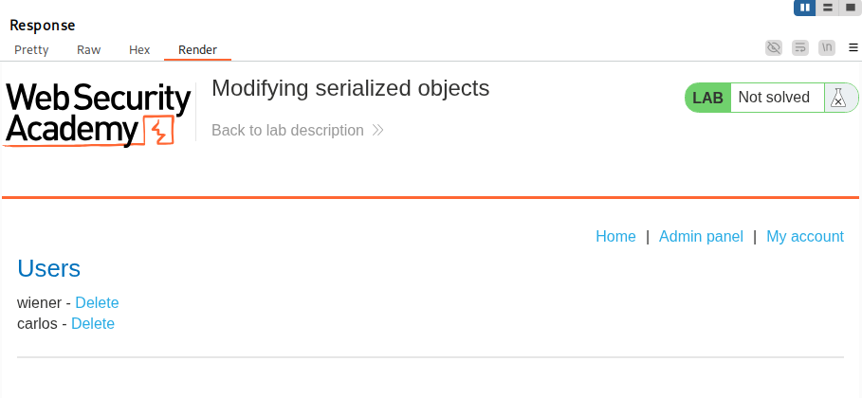Select the top-bottom stacked layout icon

click(x=828, y=8)
